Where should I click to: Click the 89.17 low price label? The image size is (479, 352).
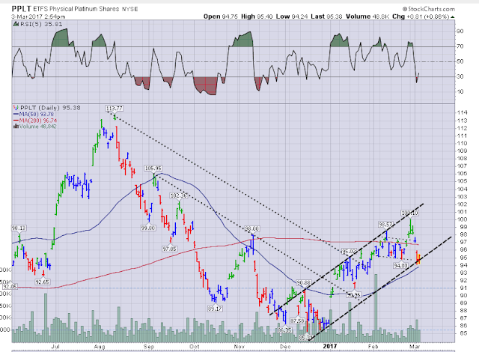coord(215,309)
